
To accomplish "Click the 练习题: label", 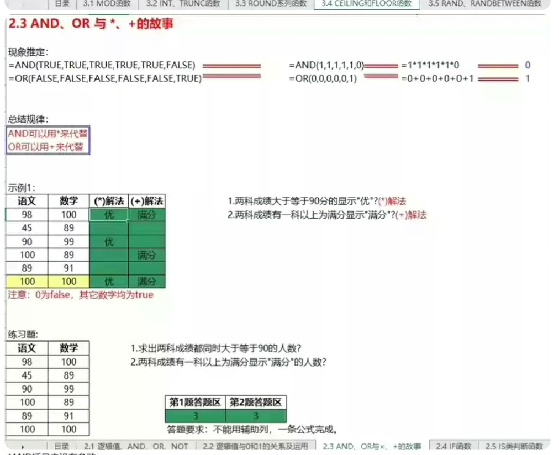I will pyautogui.click(x=23, y=334).
